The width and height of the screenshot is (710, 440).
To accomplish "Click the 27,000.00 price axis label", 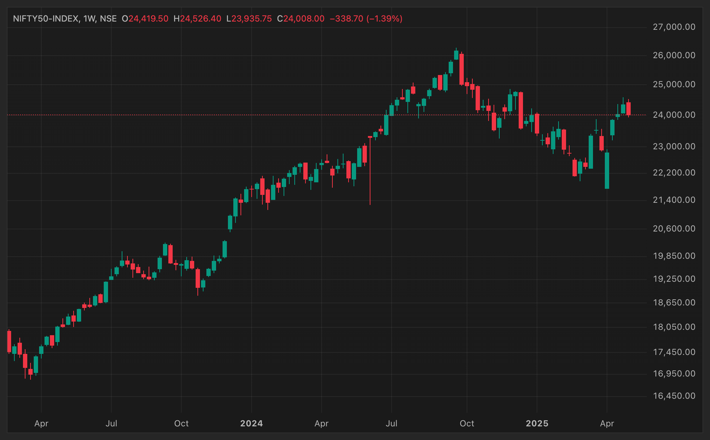I will [674, 27].
